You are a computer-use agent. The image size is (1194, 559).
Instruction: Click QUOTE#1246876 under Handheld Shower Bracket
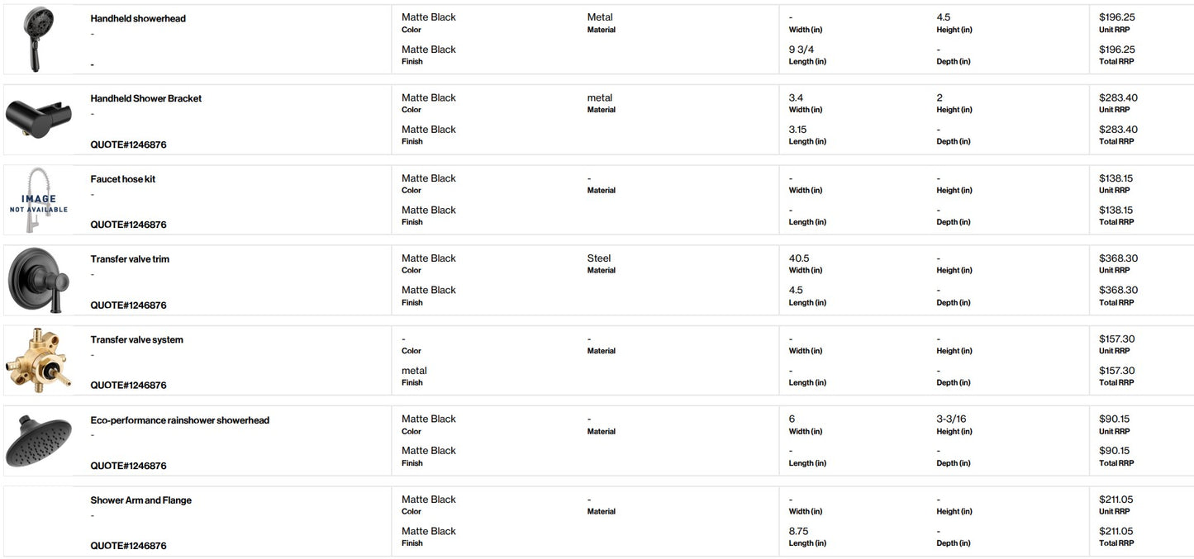point(129,144)
